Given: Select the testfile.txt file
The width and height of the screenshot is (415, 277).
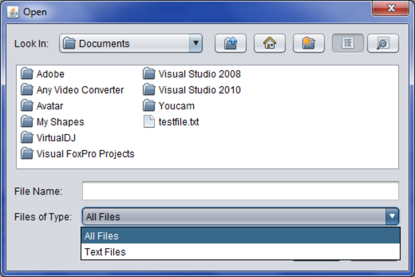Looking at the screenshot, I should point(178,122).
